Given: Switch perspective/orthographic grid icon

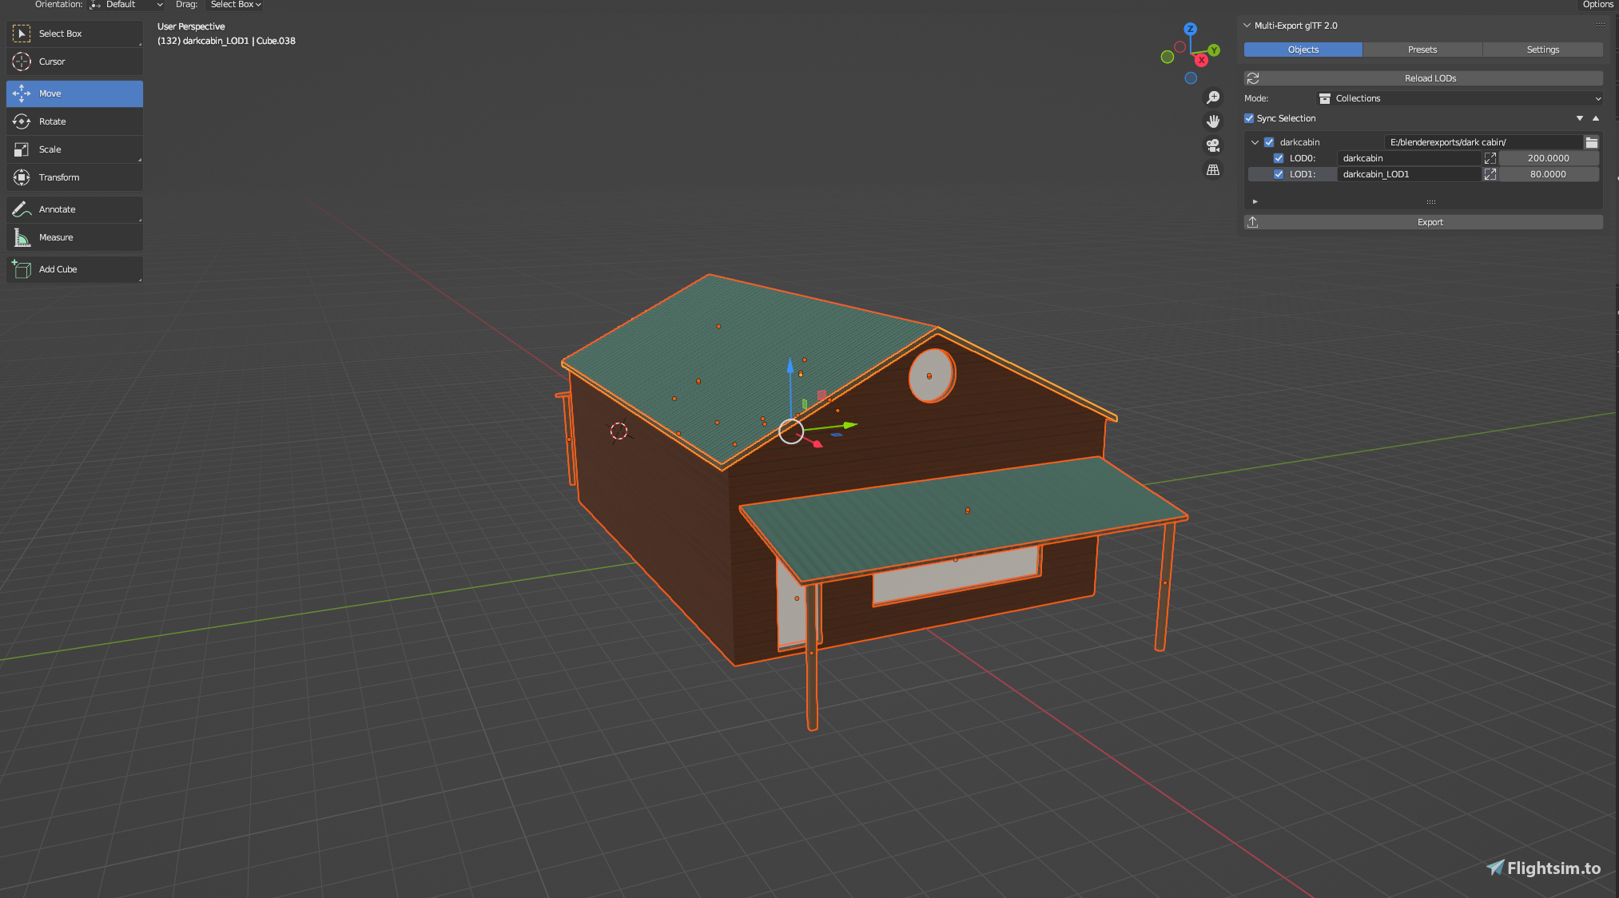Looking at the screenshot, I should tap(1213, 169).
